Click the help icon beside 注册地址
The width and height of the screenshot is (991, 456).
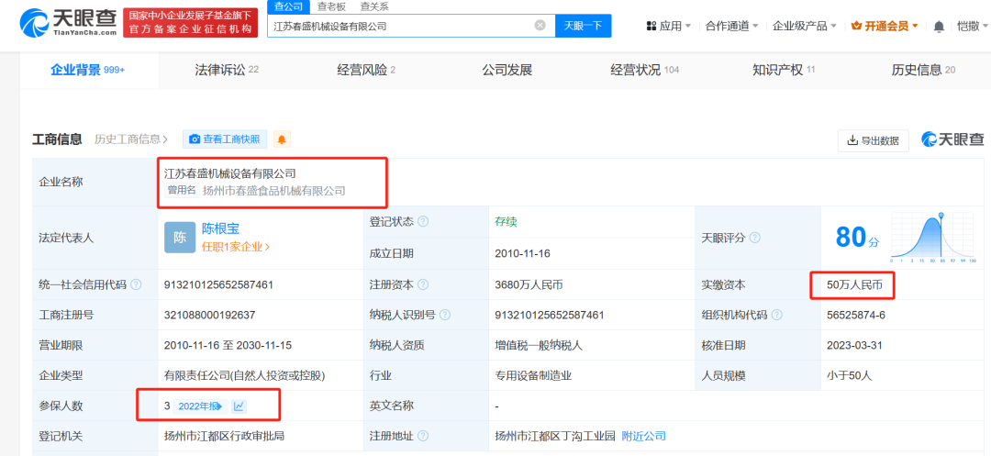pyautogui.click(x=423, y=436)
